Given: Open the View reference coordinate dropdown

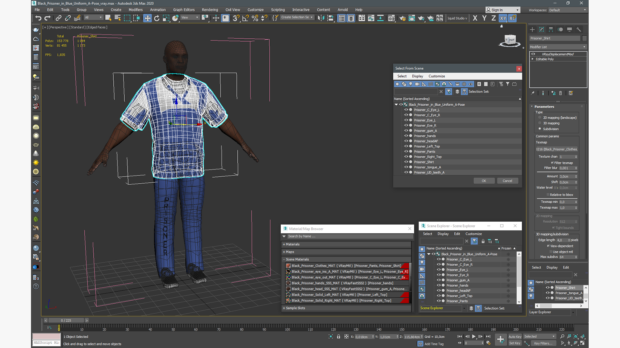Looking at the screenshot, I should tap(190, 17).
